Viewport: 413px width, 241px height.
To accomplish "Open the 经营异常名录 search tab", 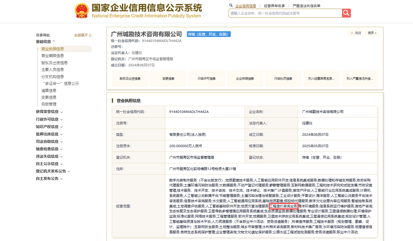I will click(x=275, y=6).
